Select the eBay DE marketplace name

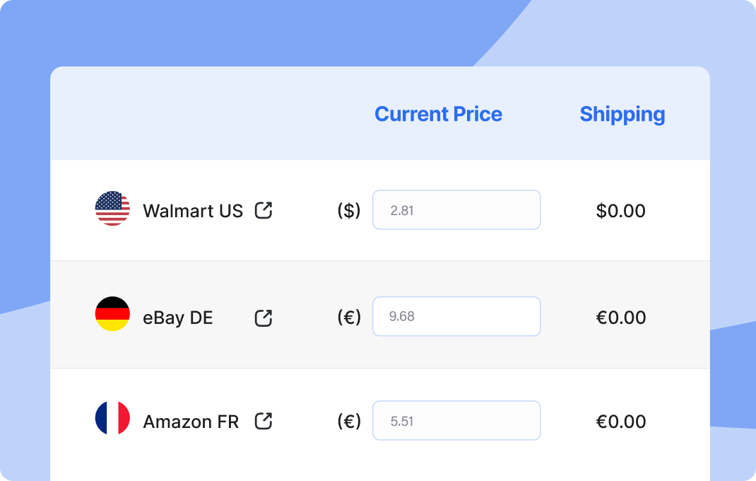(x=178, y=318)
